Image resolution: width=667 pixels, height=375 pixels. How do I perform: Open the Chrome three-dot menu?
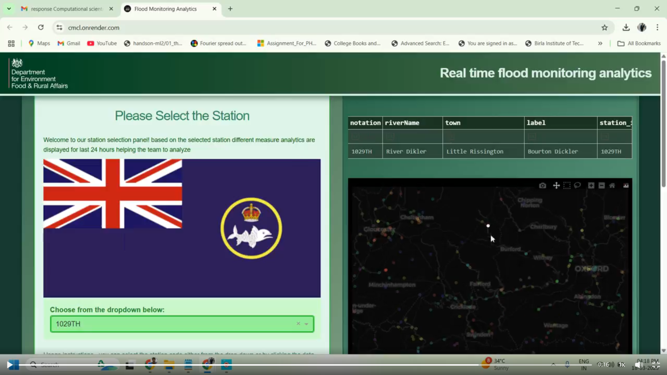pos(657,27)
